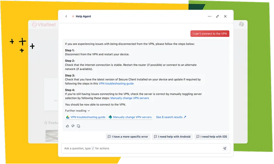Click 'You should be now able to connect' text
The height and width of the screenshot is (164, 274).
(95, 105)
